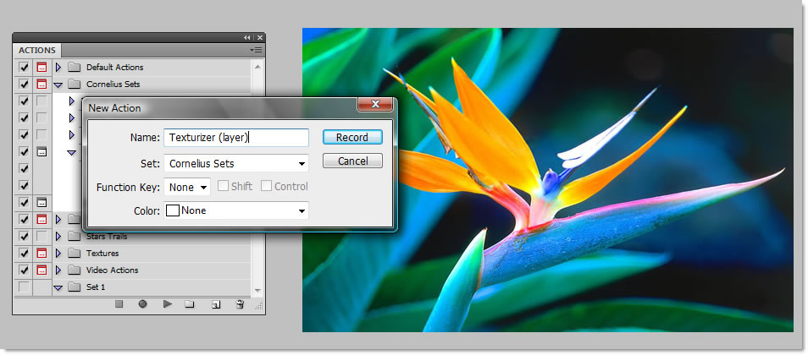Image resolution: width=808 pixels, height=355 pixels.
Task: Click the Play selection triangle icon
Action: click(168, 304)
